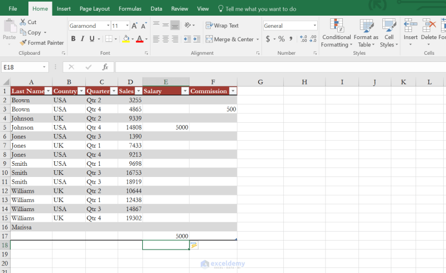Click the Copy icon
The width and height of the screenshot is (446, 273).
pyautogui.click(x=23, y=32)
